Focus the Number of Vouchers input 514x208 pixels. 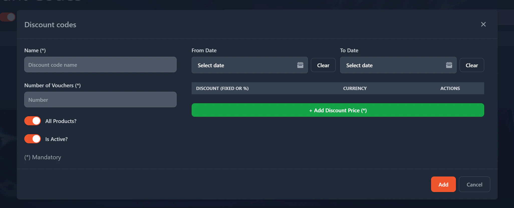[100, 99]
